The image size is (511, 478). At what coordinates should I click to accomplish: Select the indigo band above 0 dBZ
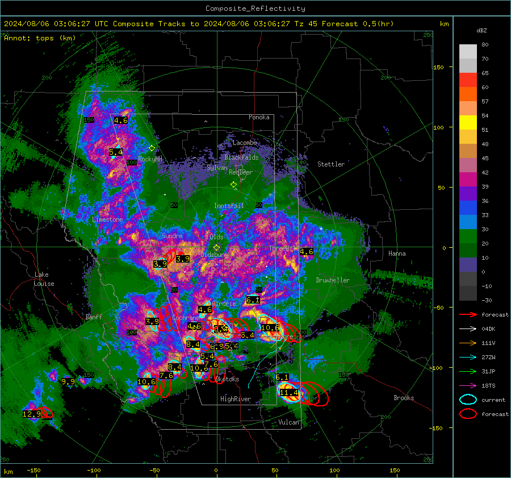[468, 265]
